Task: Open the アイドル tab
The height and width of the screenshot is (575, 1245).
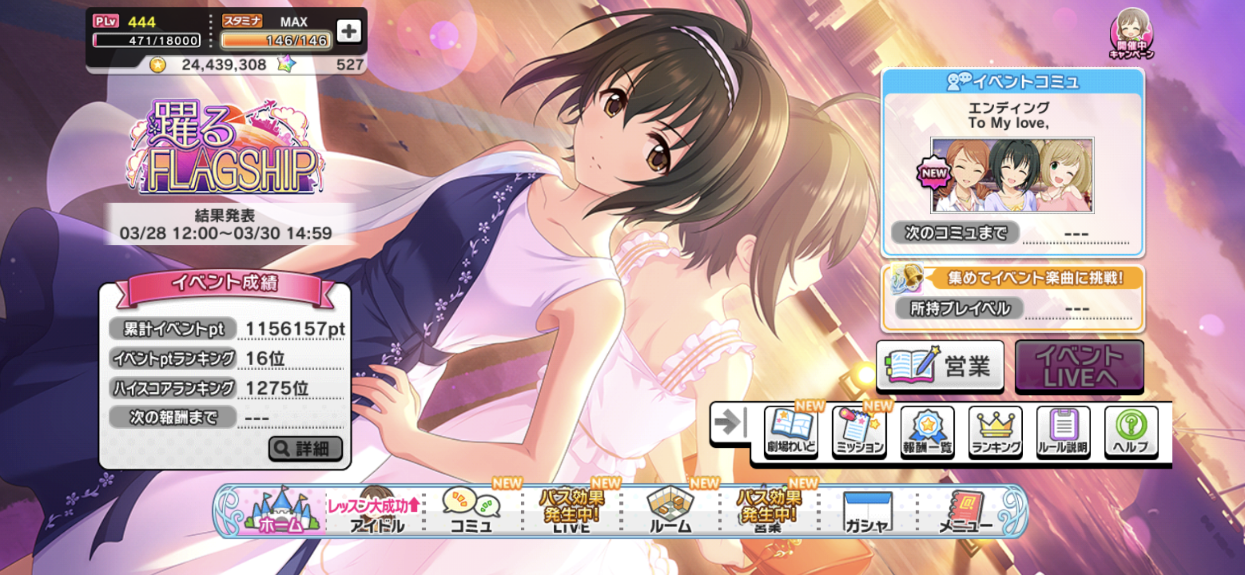Action: point(376,511)
